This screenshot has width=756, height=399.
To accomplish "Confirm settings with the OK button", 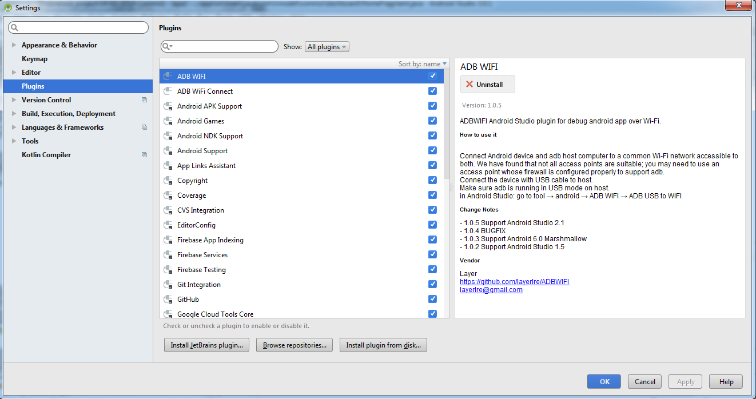I will [x=604, y=382].
